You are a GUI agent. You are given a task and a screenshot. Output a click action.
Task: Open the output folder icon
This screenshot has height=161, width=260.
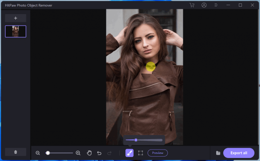pyautogui.click(x=218, y=153)
